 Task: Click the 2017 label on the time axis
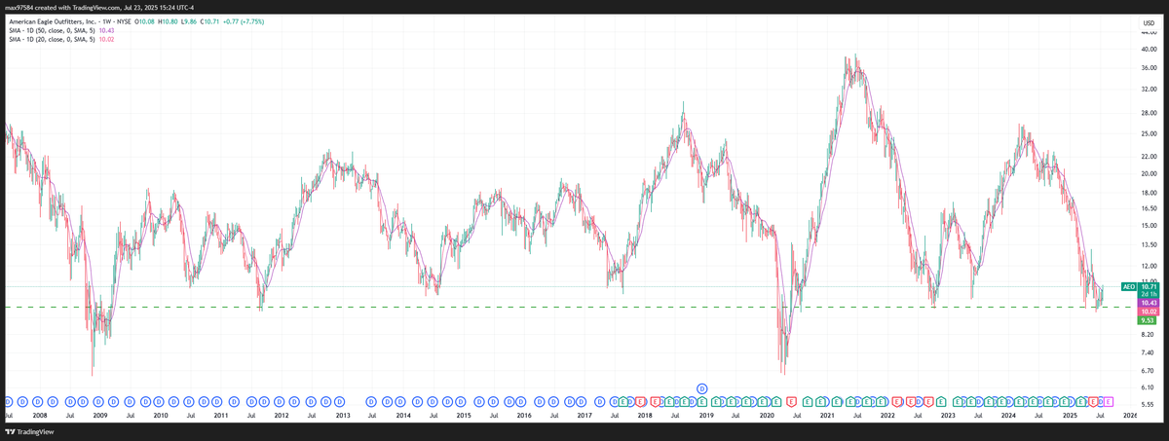[584, 416]
